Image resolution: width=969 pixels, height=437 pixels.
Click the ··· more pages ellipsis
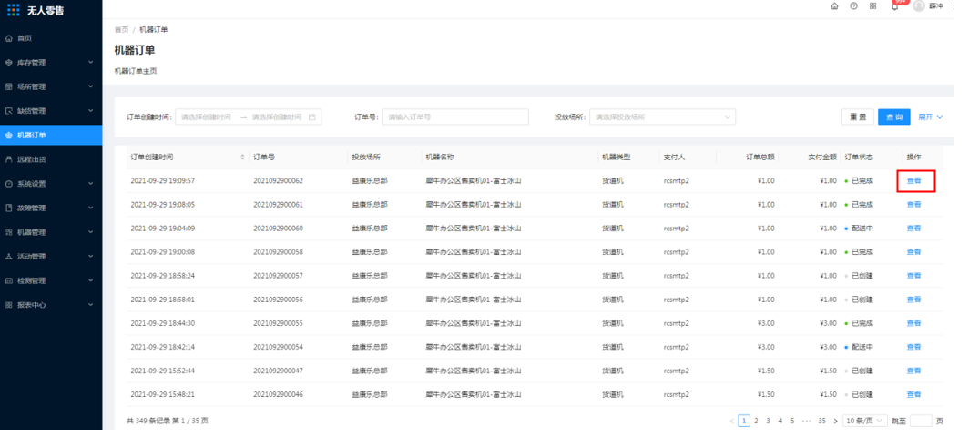(807, 421)
